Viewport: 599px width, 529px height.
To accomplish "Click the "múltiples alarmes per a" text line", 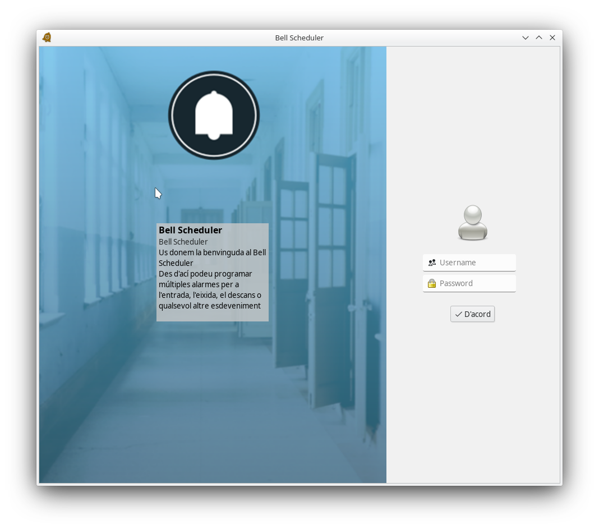I will [199, 284].
